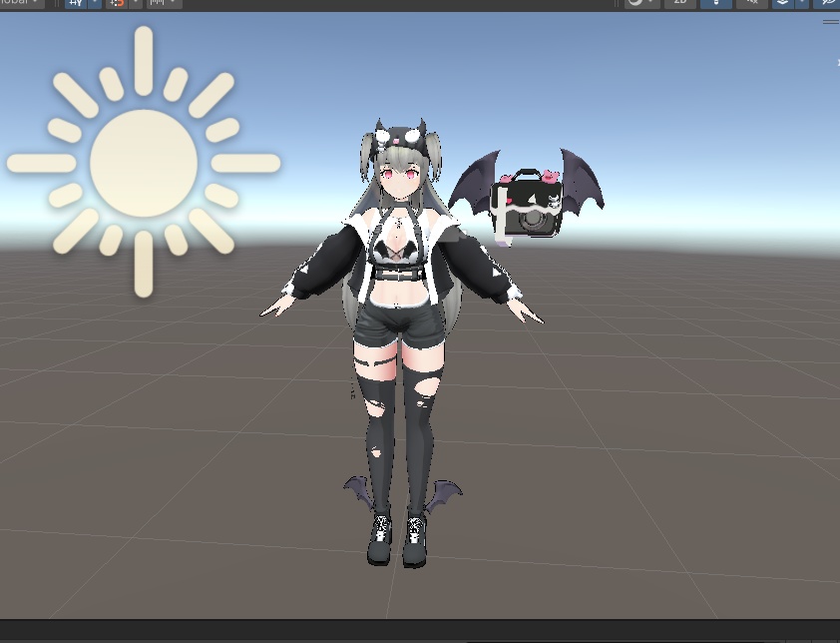Click the 2D button in the toolbar
Image resolution: width=840 pixels, height=643 pixels.
click(x=680, y=3)
